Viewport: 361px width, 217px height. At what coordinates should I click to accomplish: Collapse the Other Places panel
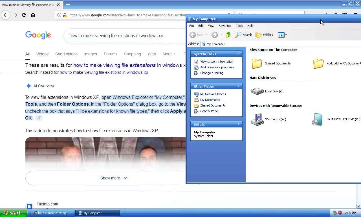coord(238,86)
